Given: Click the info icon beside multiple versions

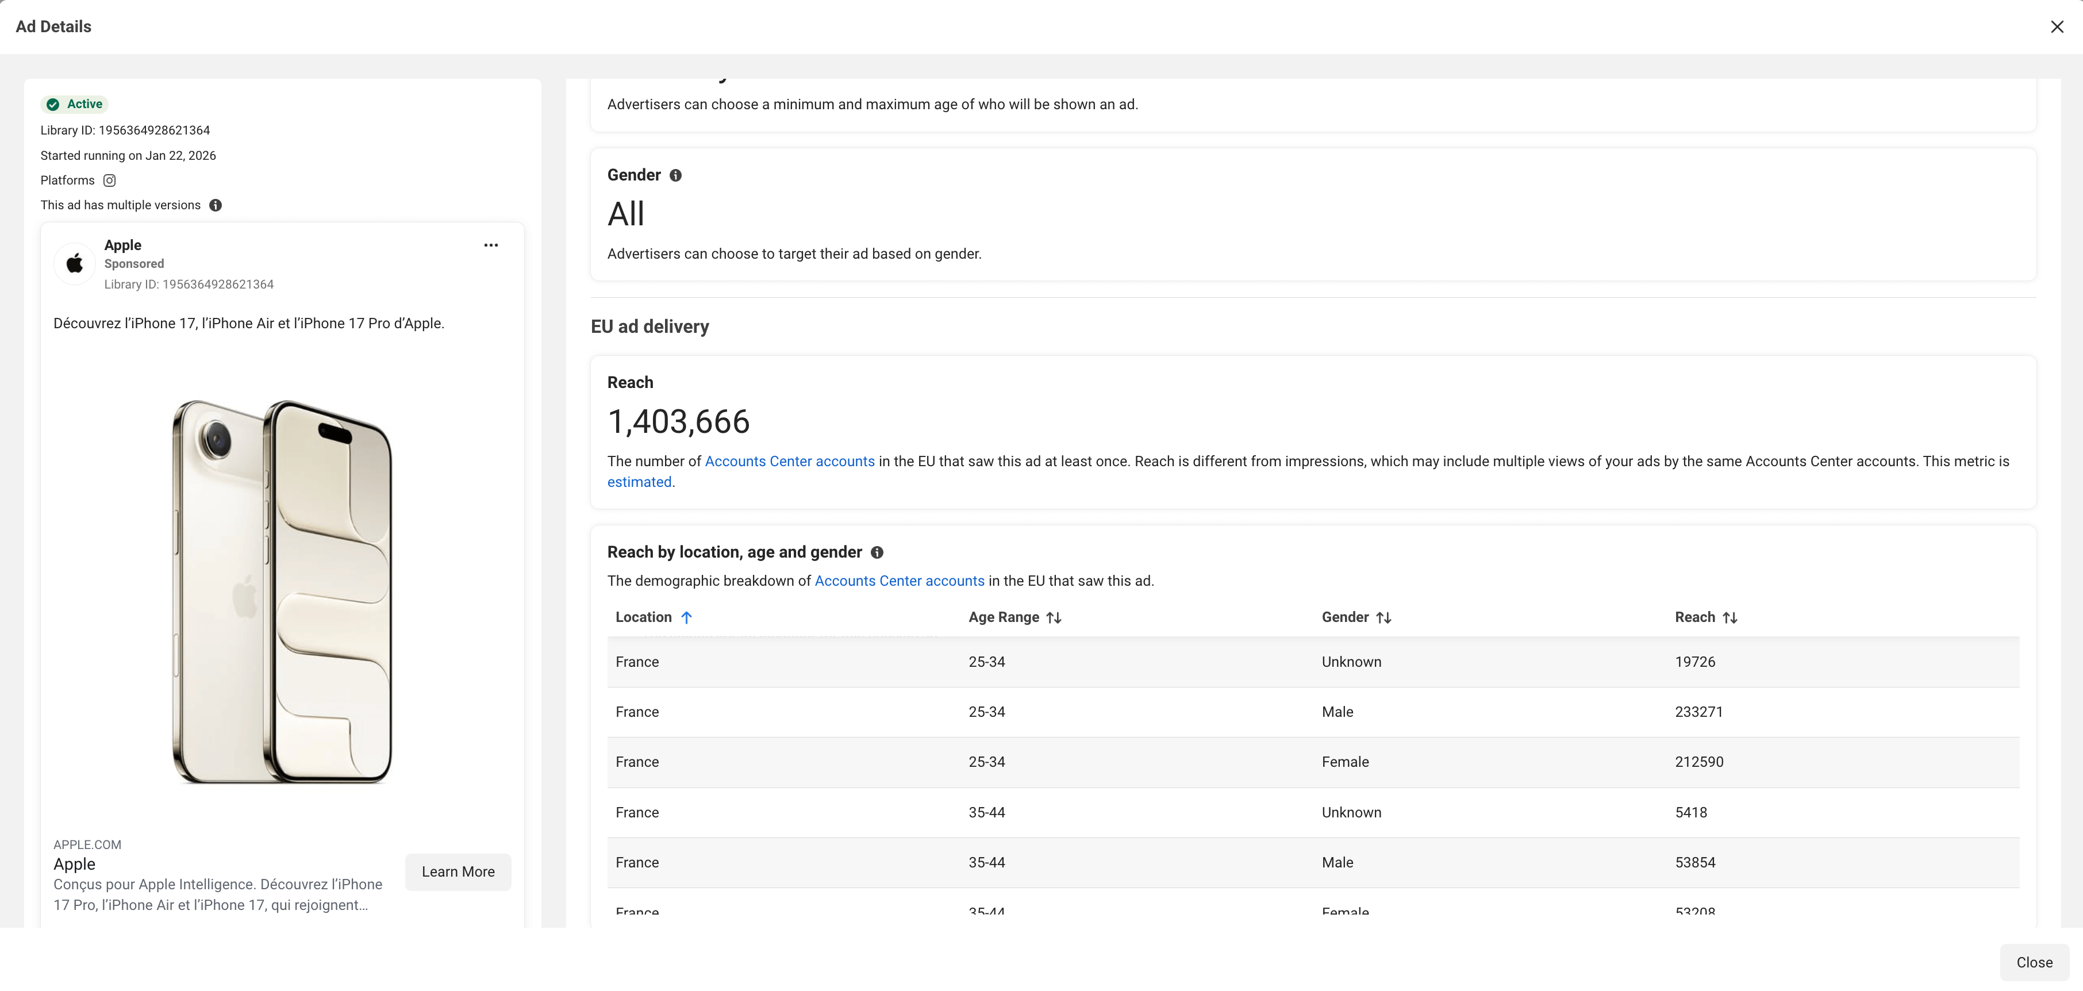Looking at the screenshot, I should [x=215, y=205].
